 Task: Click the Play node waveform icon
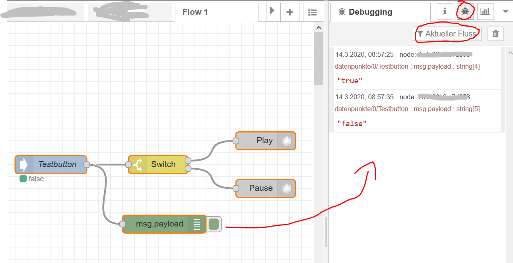click(286, 140)
